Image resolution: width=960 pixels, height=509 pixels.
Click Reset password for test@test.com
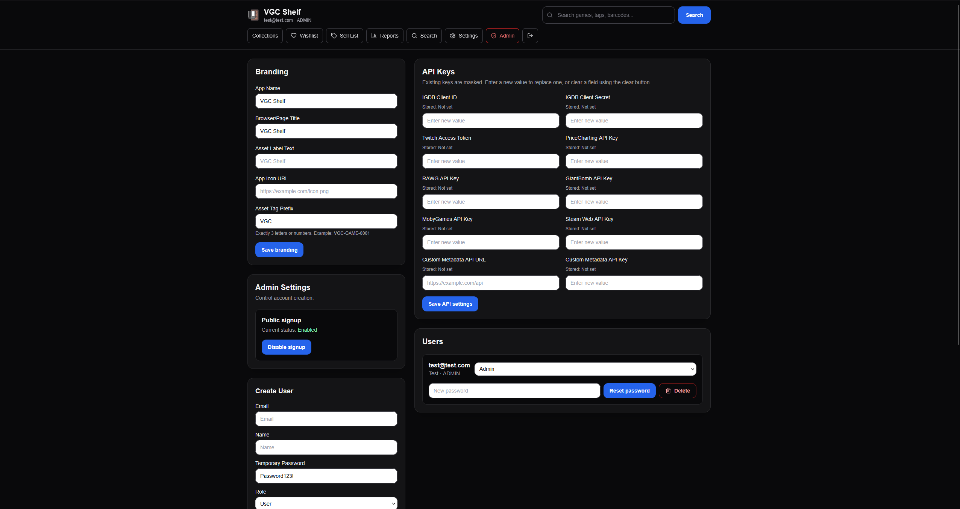pyautogui.click(x=629, y=391)
